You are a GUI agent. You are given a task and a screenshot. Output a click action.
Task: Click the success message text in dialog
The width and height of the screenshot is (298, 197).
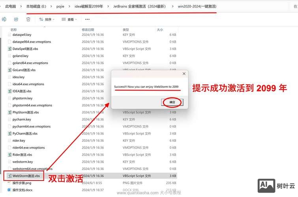click(146, 87)
